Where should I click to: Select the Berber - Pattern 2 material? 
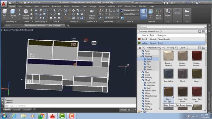pos(183,59)
